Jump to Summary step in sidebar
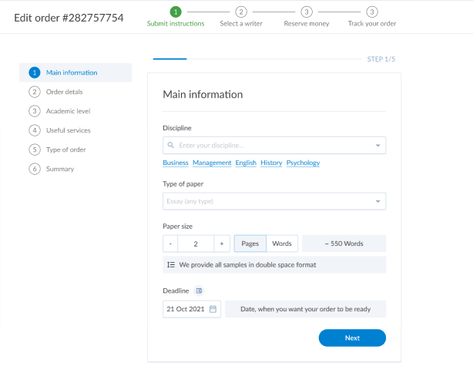 pos(60,169)
